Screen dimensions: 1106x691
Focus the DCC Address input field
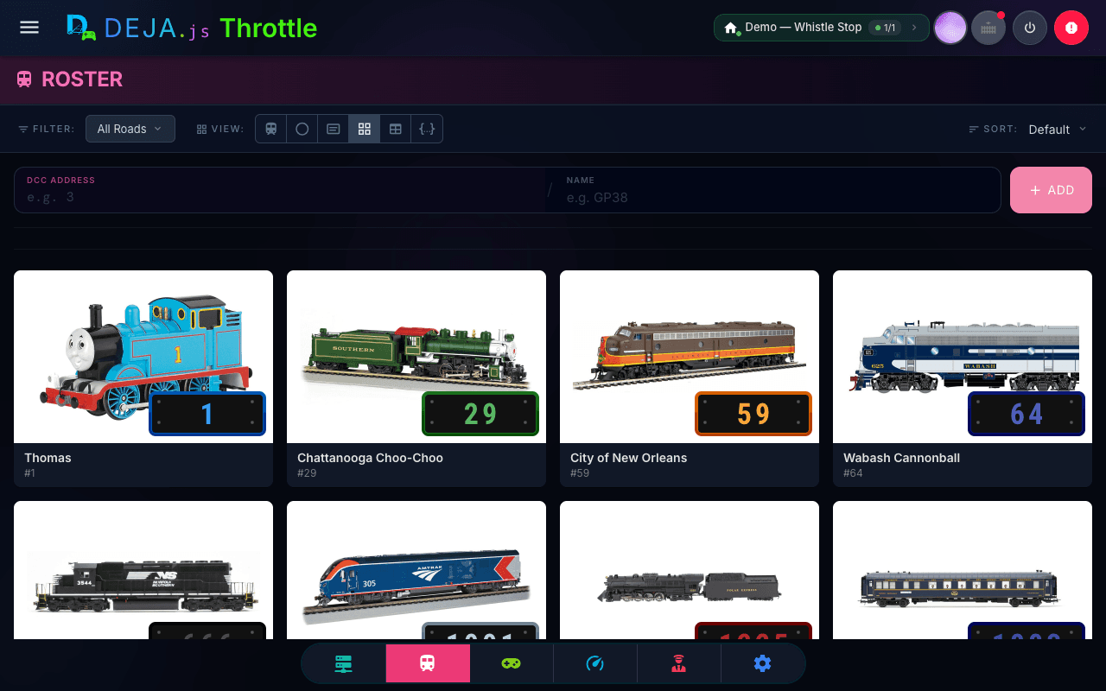pyautogui.click(x=281, y=190)
